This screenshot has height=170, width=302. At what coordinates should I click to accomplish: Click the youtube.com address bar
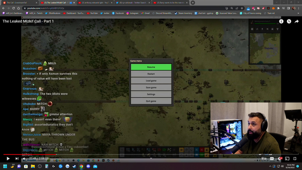(123, 8)
